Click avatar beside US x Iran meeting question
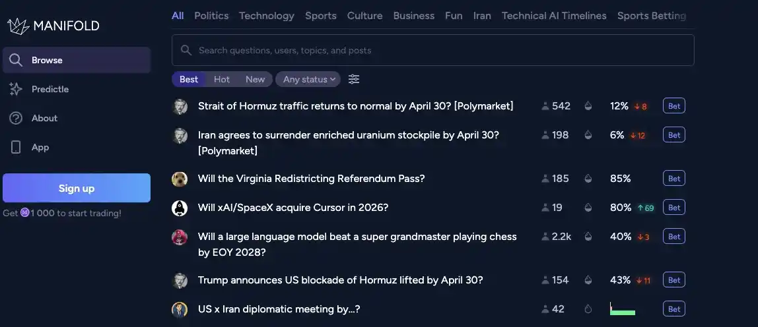 point(180,309)
